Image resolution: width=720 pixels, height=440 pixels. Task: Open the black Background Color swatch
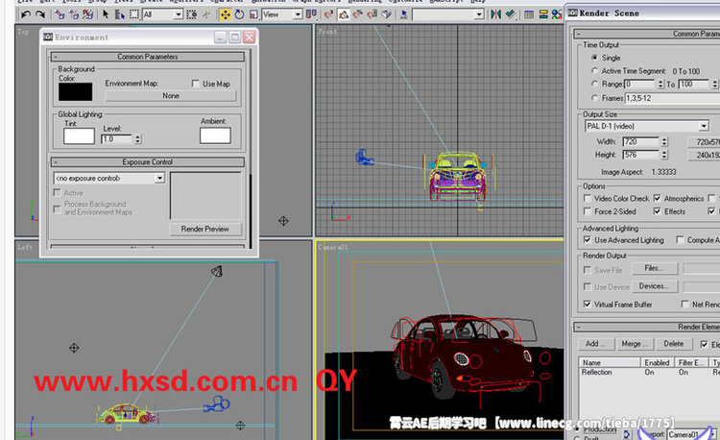pyautogui.click(x=75, y=92)
